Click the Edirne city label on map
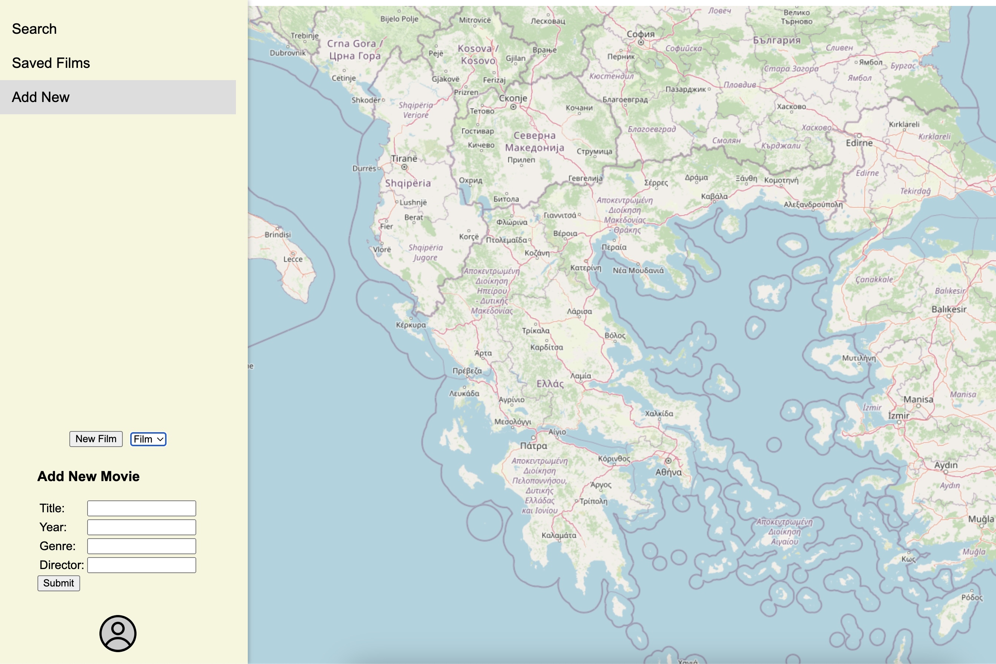 click(x=859, y=143)
